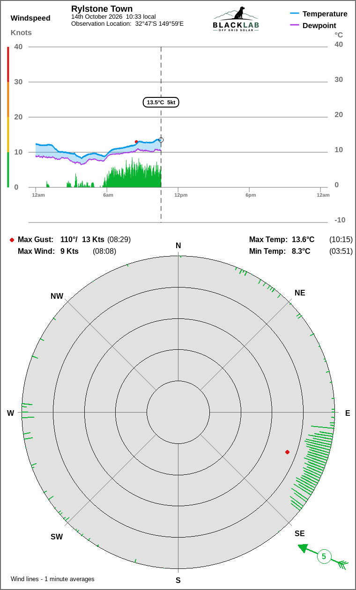The width and height of the screenshot is (356, 590).
Task: Click the E compass label
Action: [x=348, y=413]
